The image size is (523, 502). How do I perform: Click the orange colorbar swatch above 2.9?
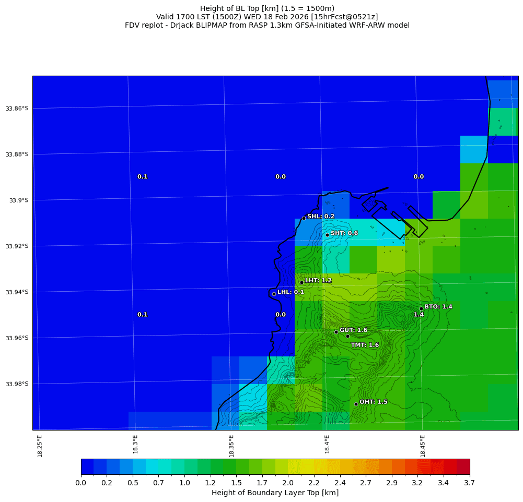398,467
